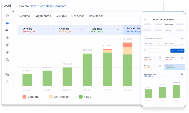Click the R$10.000 bar in mobile chart
The height and width of the screenshot is (113, 189).
[177, 92]
